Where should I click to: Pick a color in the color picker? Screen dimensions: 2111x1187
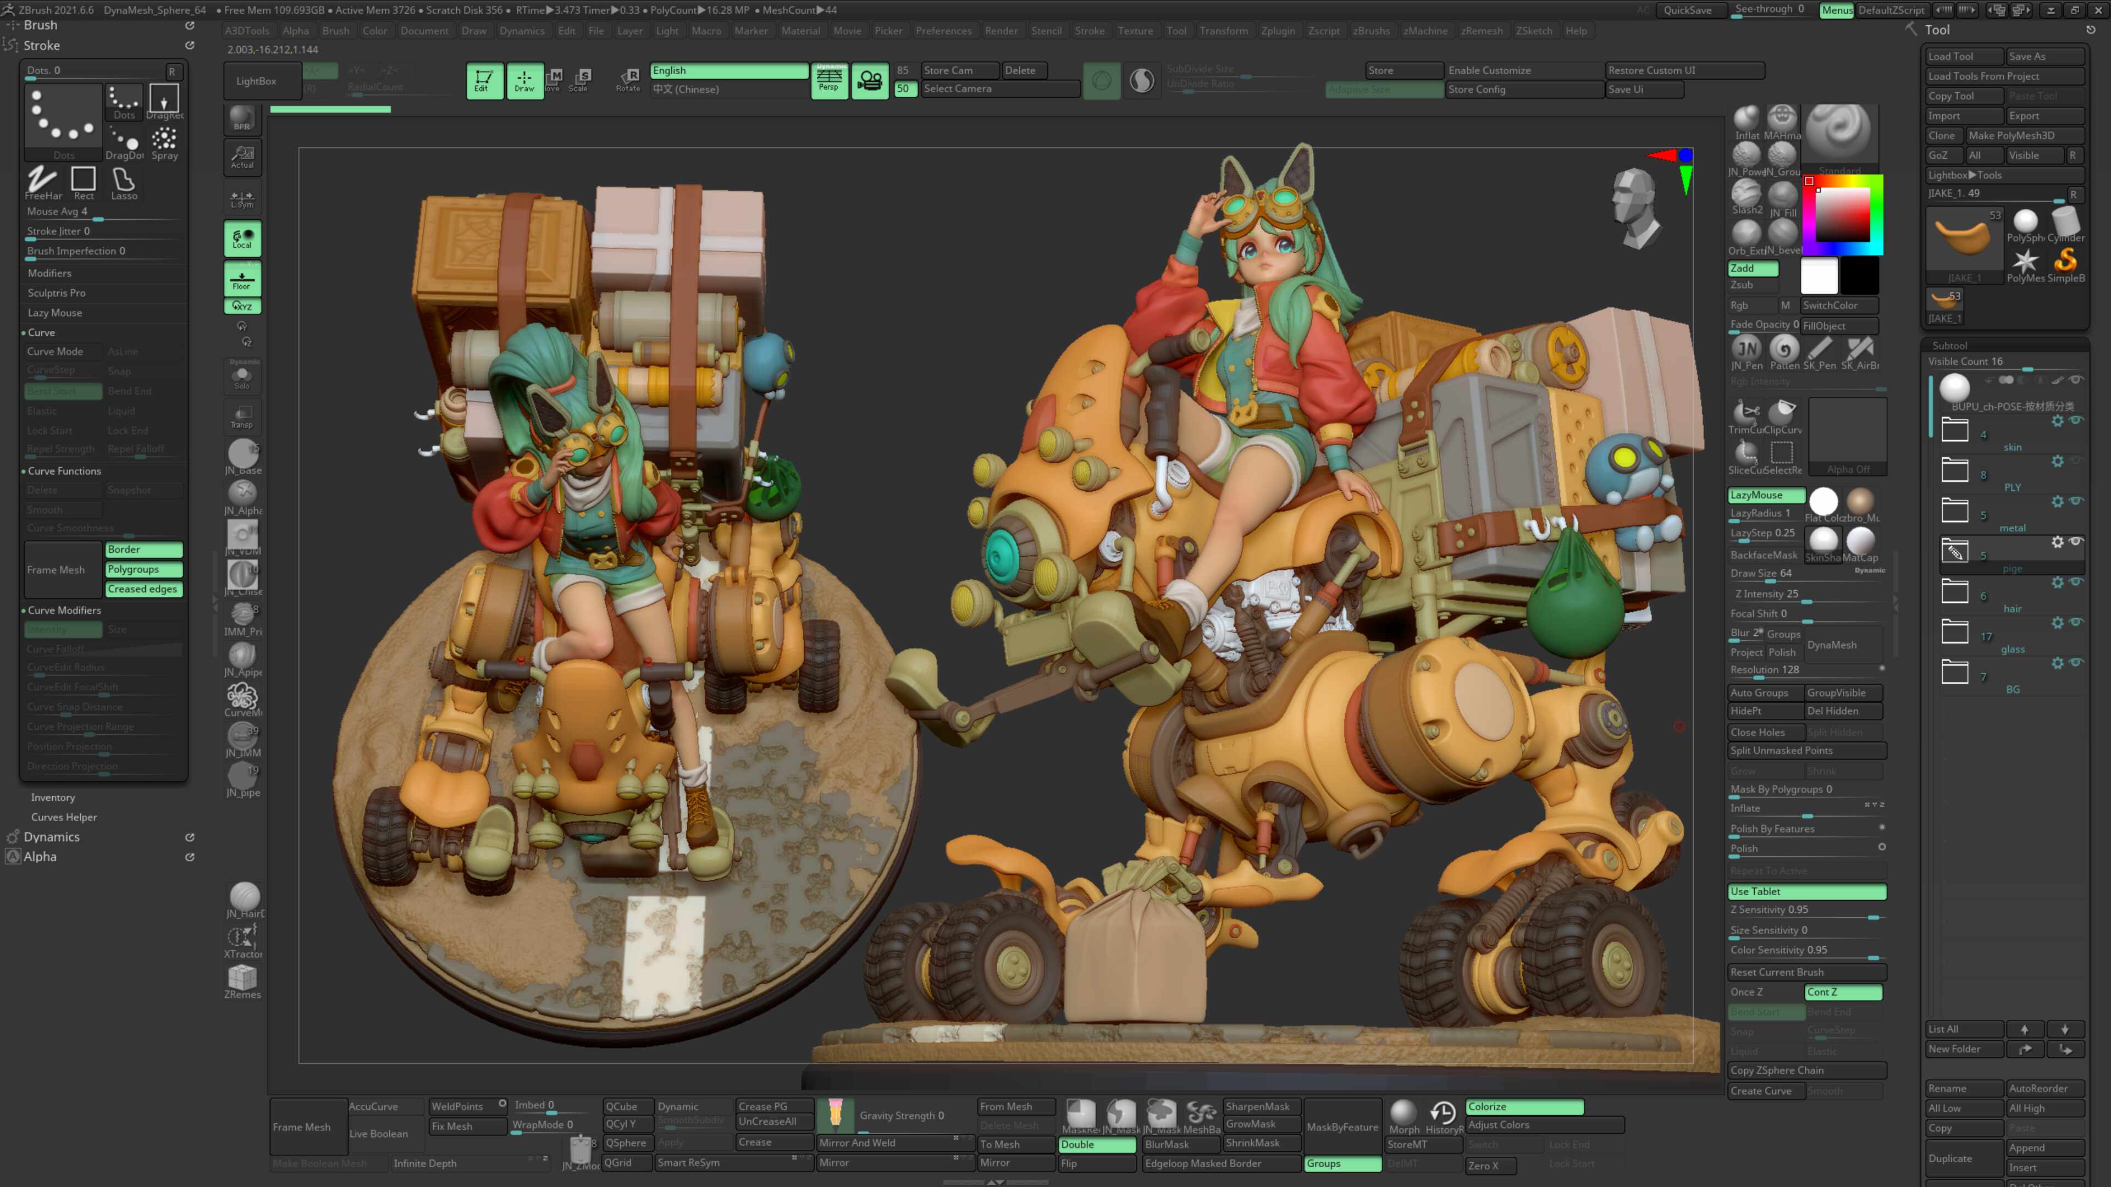1842,214
